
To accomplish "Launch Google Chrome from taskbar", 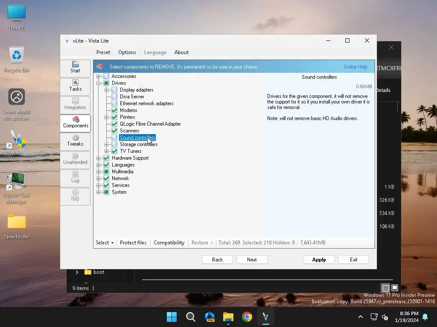I will (247, 317).
